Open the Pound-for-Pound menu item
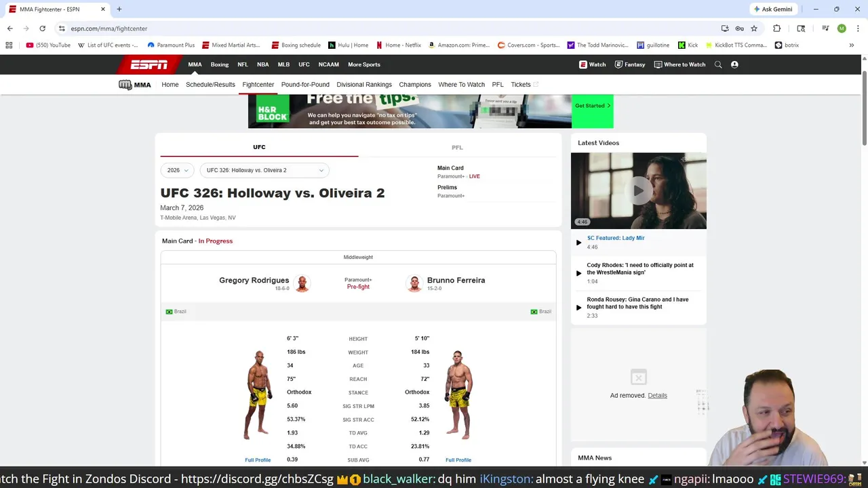The image size is (868, 488). coord(305,85)
